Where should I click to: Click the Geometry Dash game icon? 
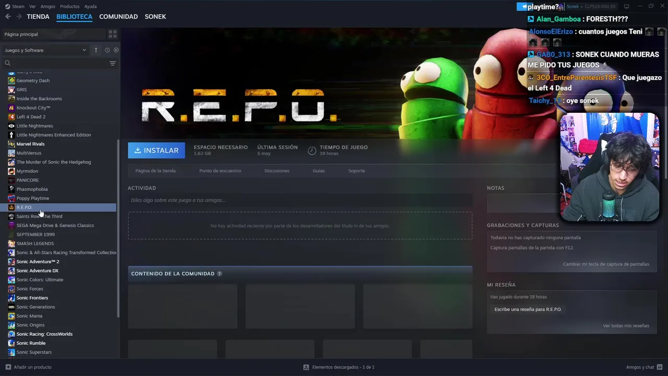click(x=11, y=80)
